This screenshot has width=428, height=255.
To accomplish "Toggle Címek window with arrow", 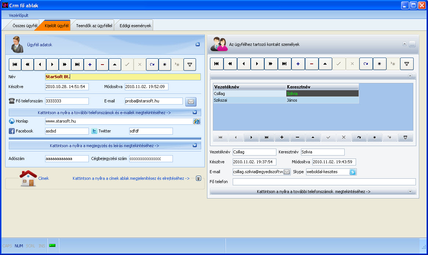I will pyautogui.click(x=199, y=178).
